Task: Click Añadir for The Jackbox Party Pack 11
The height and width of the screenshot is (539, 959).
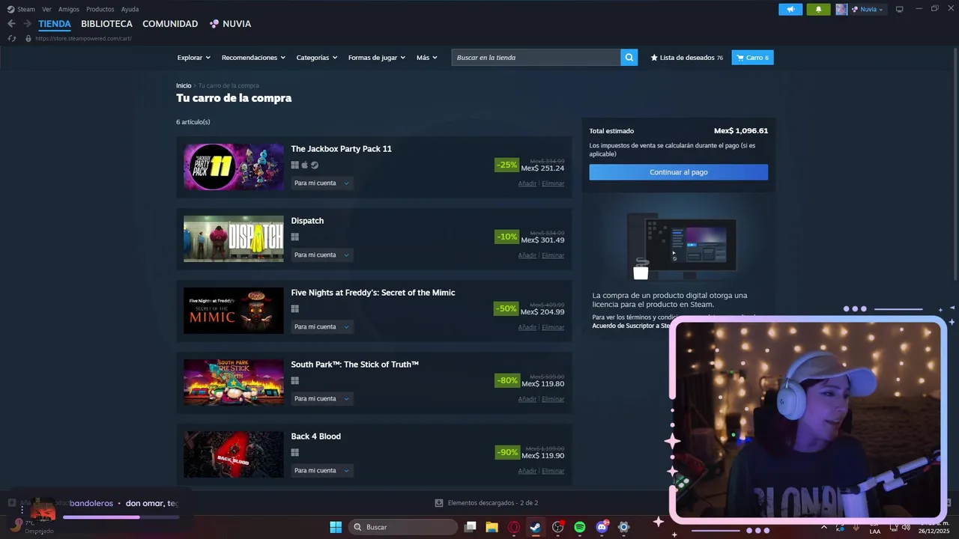Action: 527,183
